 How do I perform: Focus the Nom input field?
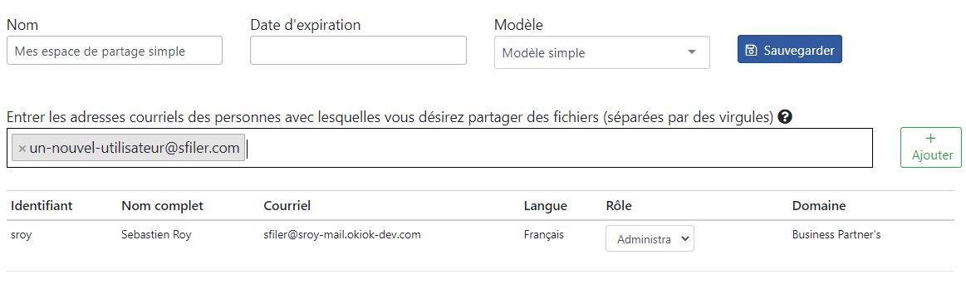(x=115, y=51)
